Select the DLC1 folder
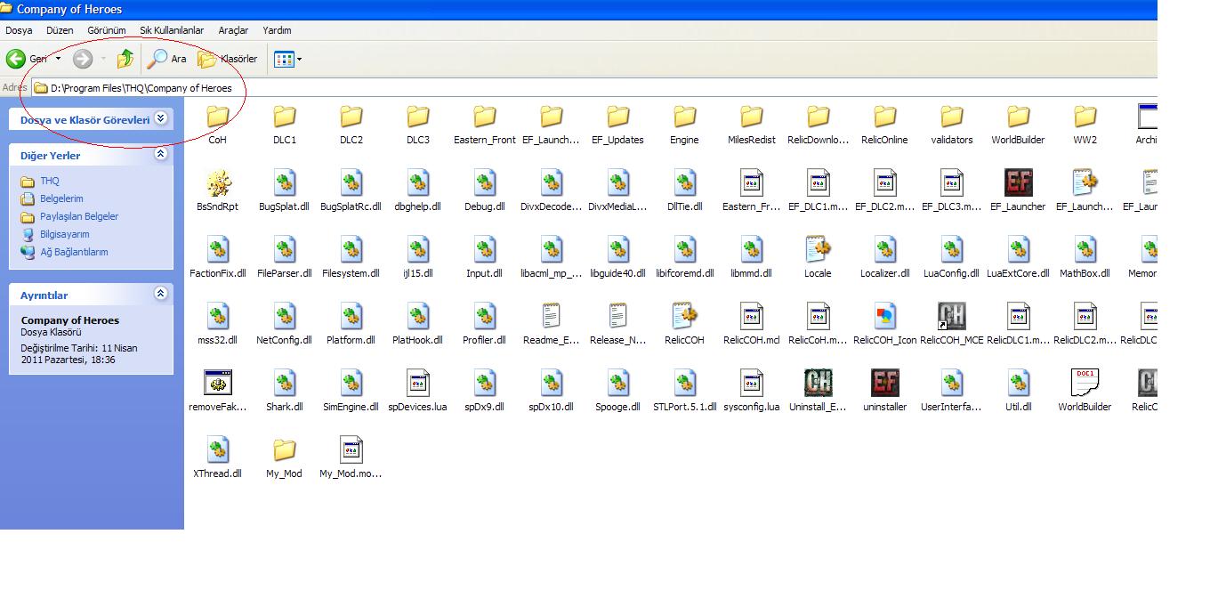This screenshot has width=1210, height=615. 284,125
